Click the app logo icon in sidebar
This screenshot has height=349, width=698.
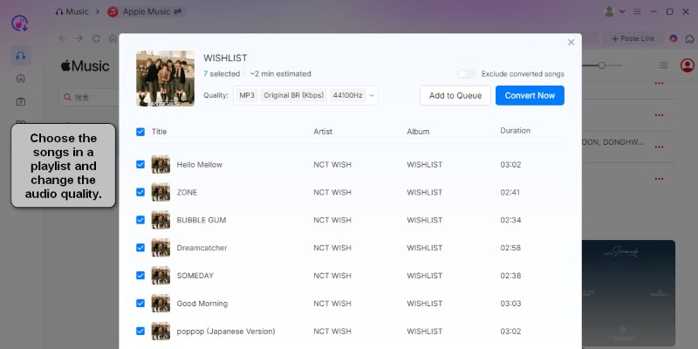click(x=19, y=24)
